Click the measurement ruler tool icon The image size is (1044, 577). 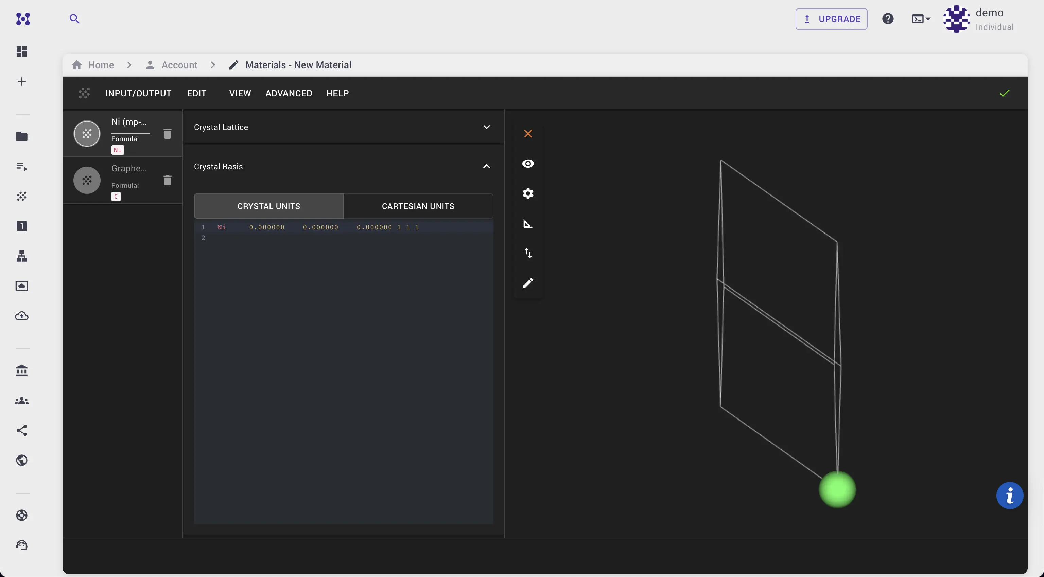(x=528, y=223)
